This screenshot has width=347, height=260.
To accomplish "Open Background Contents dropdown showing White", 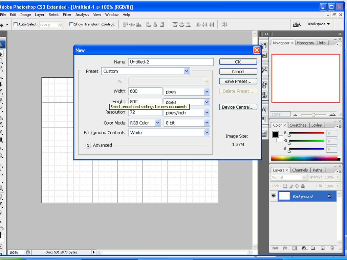I will click(169, 132).
